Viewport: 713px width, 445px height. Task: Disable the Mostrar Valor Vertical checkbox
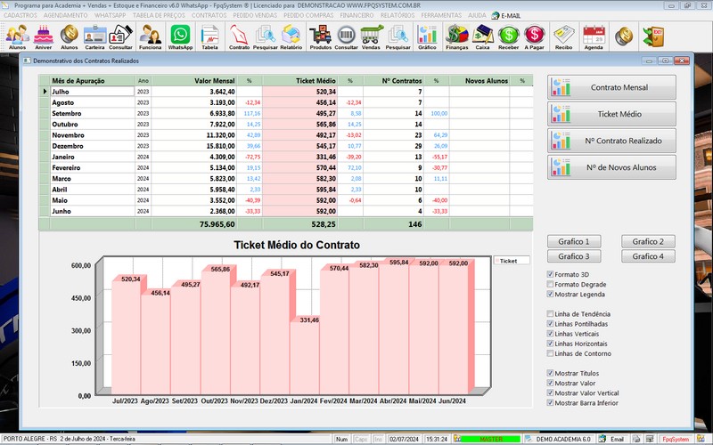[550, 393]
